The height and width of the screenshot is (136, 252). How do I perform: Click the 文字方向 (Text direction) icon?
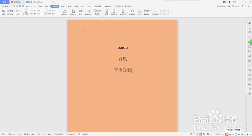[x=88, y=11]
